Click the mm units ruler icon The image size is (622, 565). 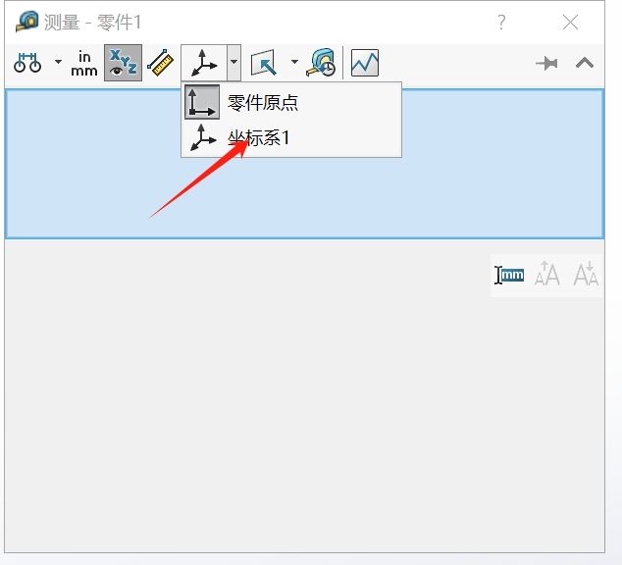509,276
